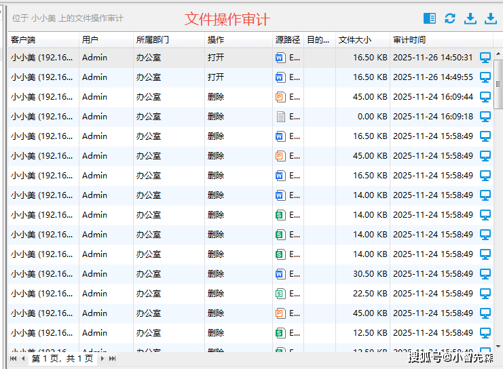Screen dimensions: 503x369
Task: Click the spreadsheet icon in the 22.50 KB row
Action: (x=280, y=294)
